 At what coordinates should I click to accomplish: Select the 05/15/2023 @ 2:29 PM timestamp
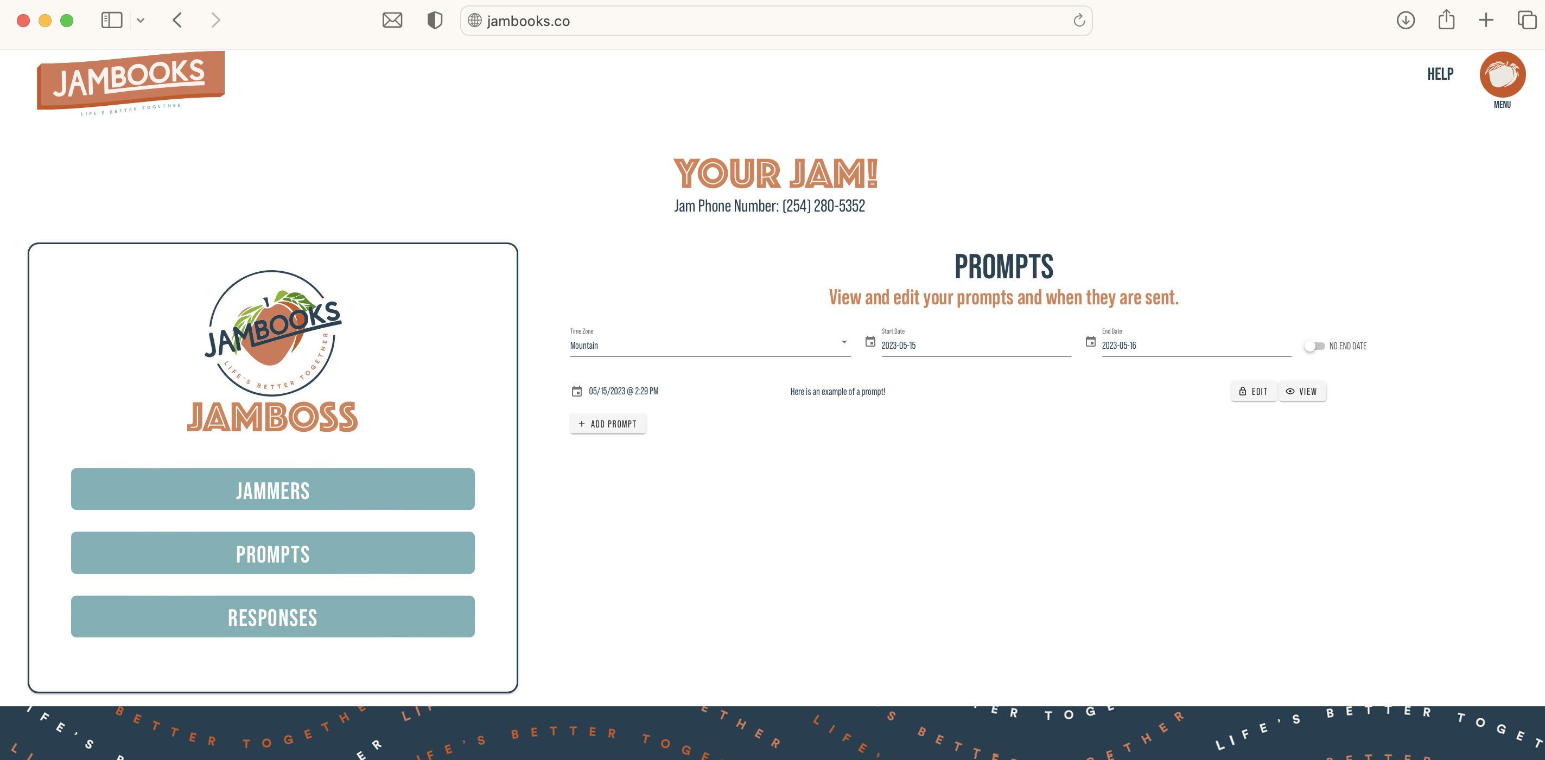[623, 391]
